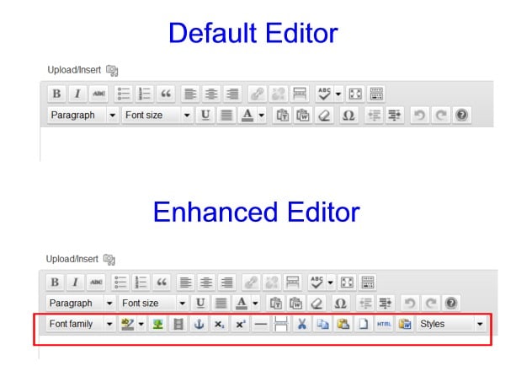Open text color picker arrow in Default Editor
516x382 pixels.
click(261, 115)
